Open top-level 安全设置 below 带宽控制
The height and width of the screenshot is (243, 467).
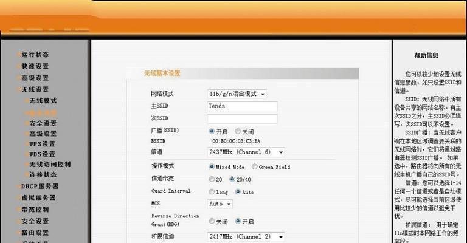35,221
